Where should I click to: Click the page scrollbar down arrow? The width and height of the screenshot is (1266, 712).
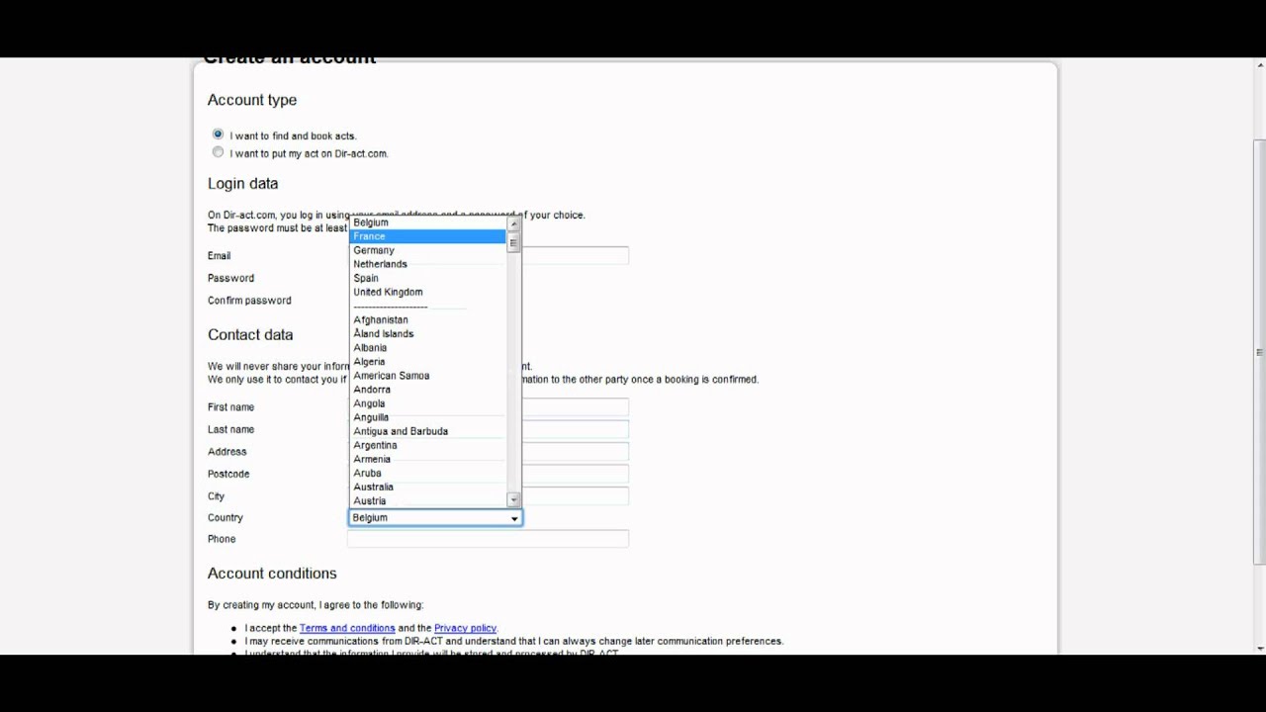(1259, 649)
